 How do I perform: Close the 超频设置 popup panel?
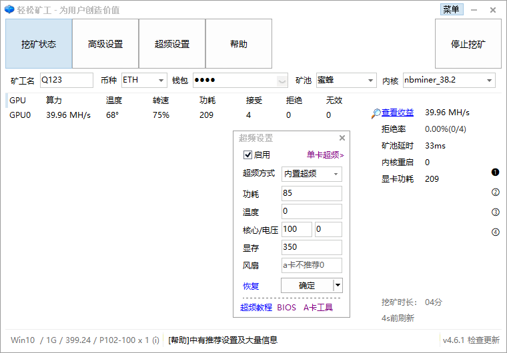coord(342,139)
